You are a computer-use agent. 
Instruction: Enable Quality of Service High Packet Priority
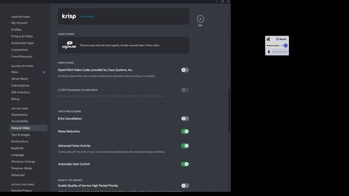(x=185, y=186)
